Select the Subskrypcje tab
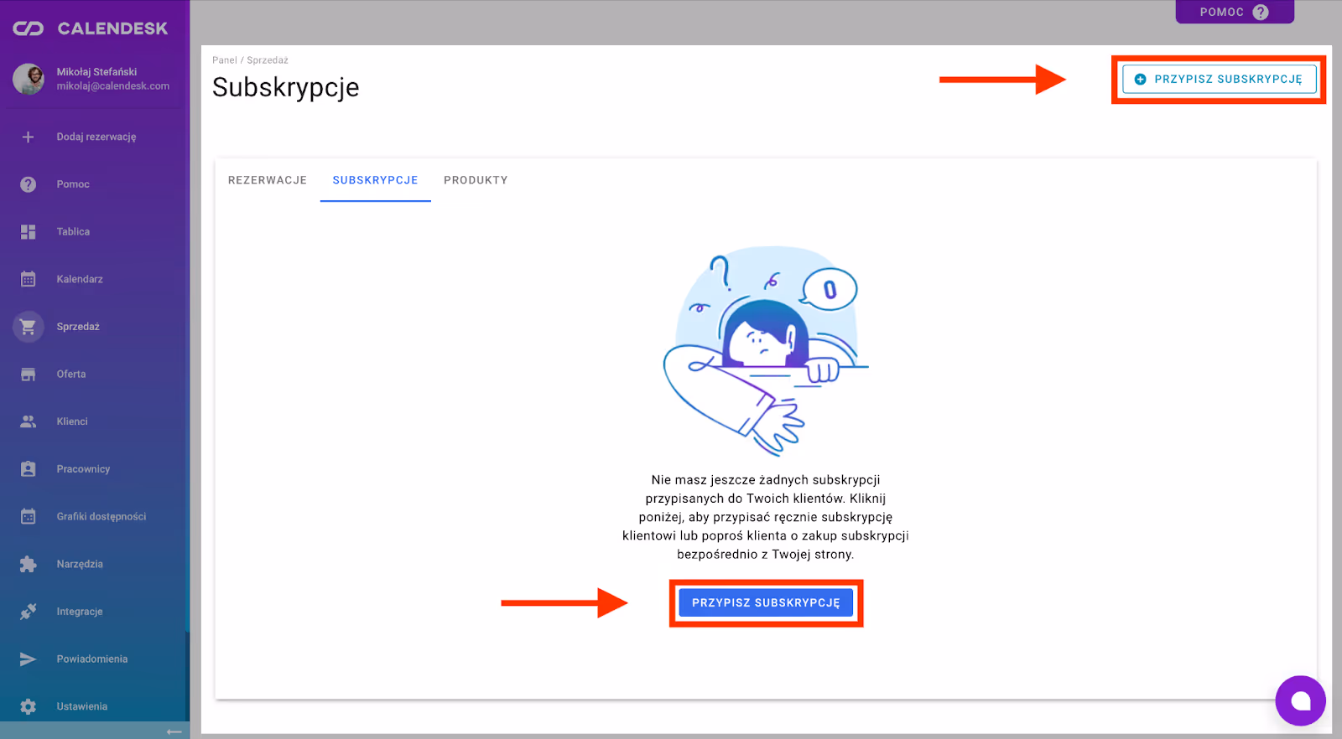Screen dimensions: 1342x739 click(x=375, y=180)
